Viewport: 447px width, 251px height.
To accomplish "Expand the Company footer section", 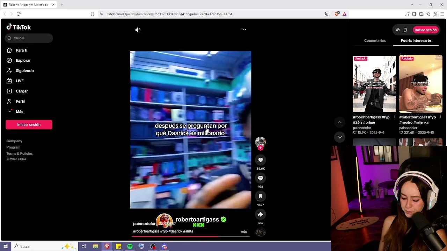I will click(x=14, y=141).
